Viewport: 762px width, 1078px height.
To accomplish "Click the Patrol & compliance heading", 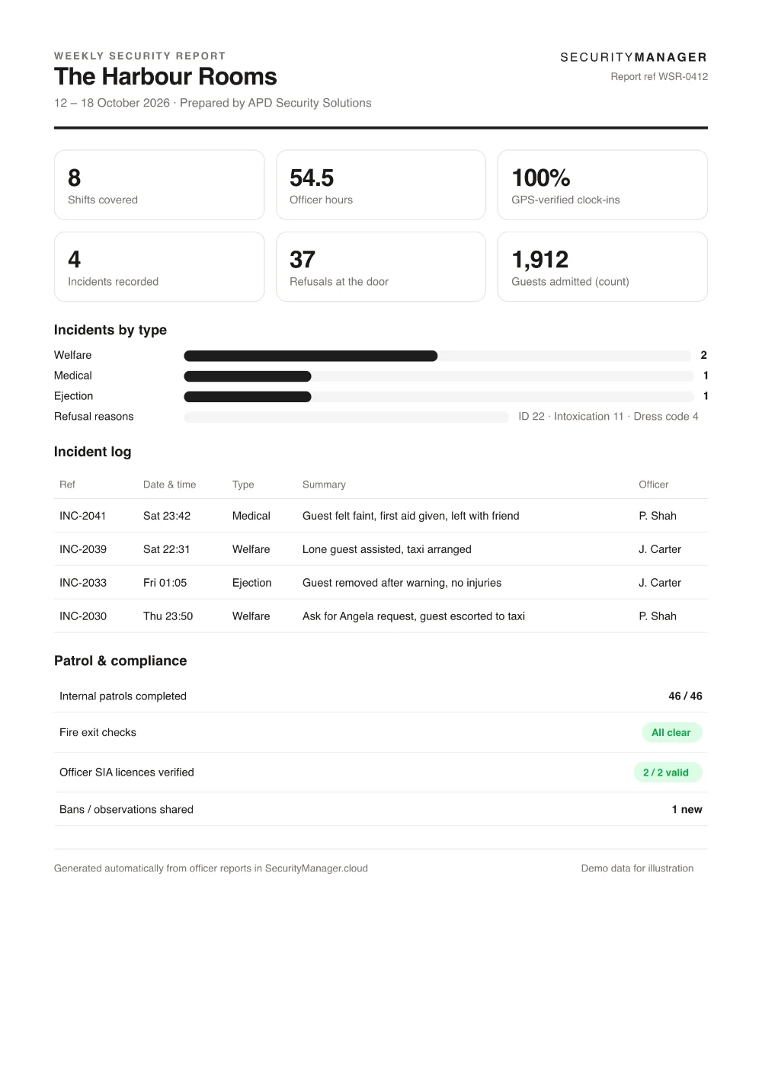I will click(120, 661).
